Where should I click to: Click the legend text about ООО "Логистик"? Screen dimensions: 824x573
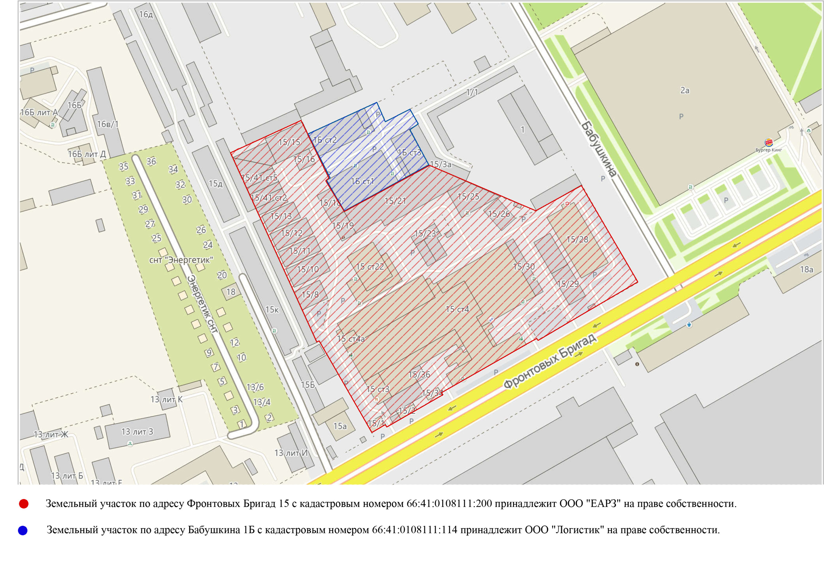(383, 530)
